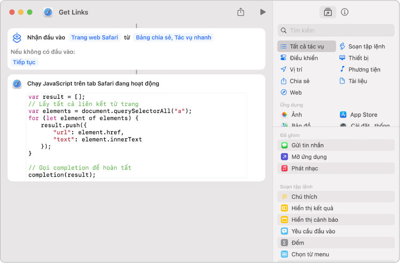
Task: Open the Web category
Action: point(291,92)
